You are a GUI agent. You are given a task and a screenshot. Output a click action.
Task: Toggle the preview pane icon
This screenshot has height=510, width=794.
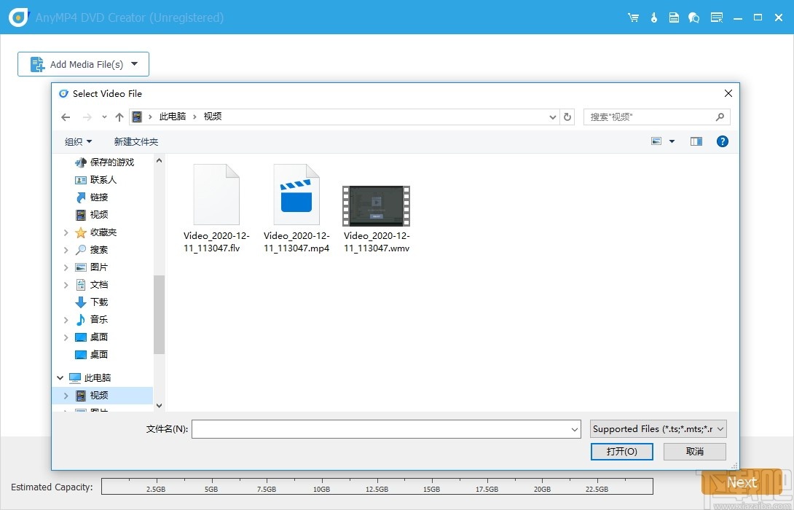pyautogui.click(x=696, y=141)
